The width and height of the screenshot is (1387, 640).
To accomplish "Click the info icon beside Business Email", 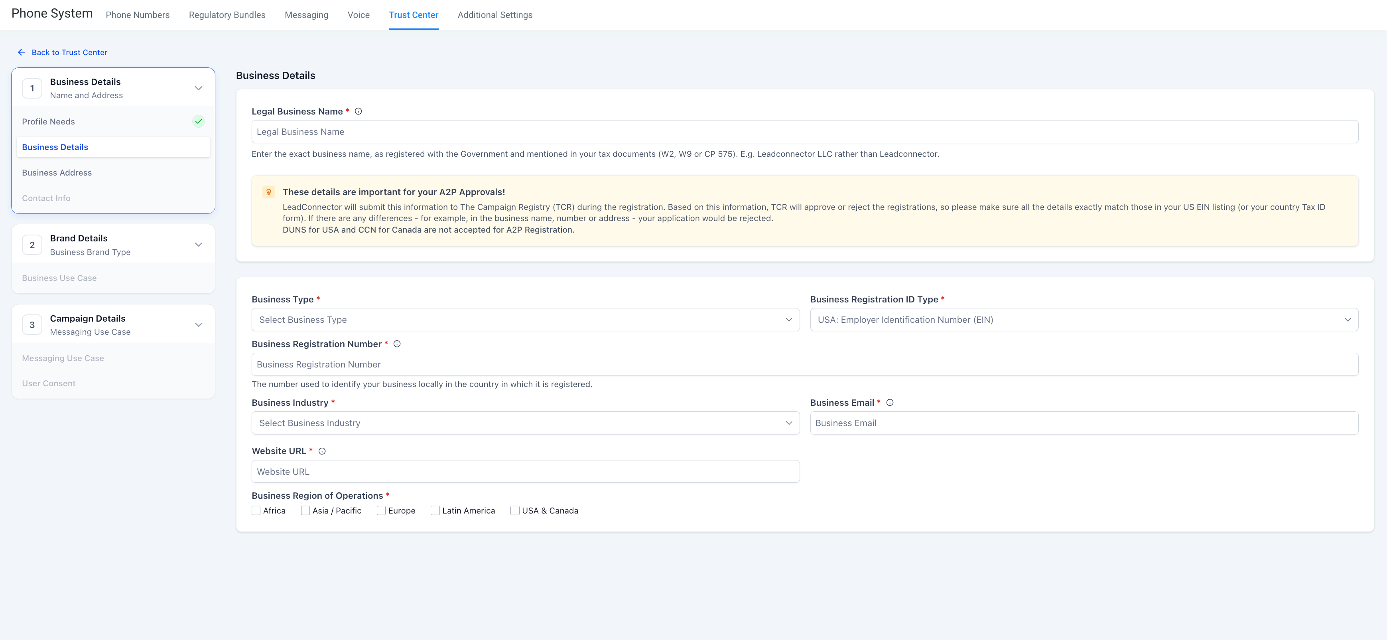I will tap(890, 403).
